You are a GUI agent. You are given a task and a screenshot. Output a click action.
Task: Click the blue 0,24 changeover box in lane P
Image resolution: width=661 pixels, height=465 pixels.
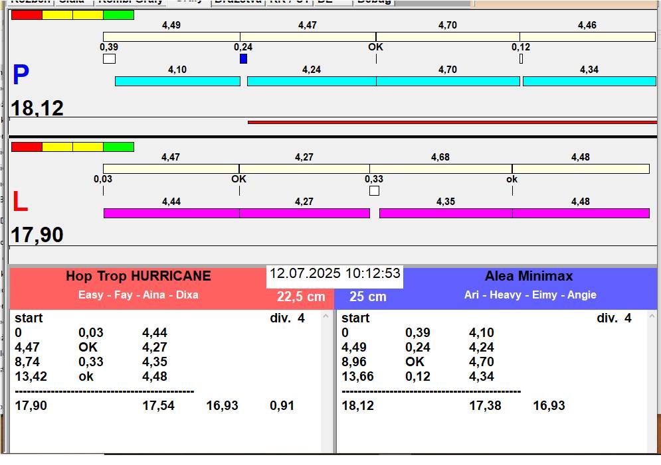click(x=243, y=58)
